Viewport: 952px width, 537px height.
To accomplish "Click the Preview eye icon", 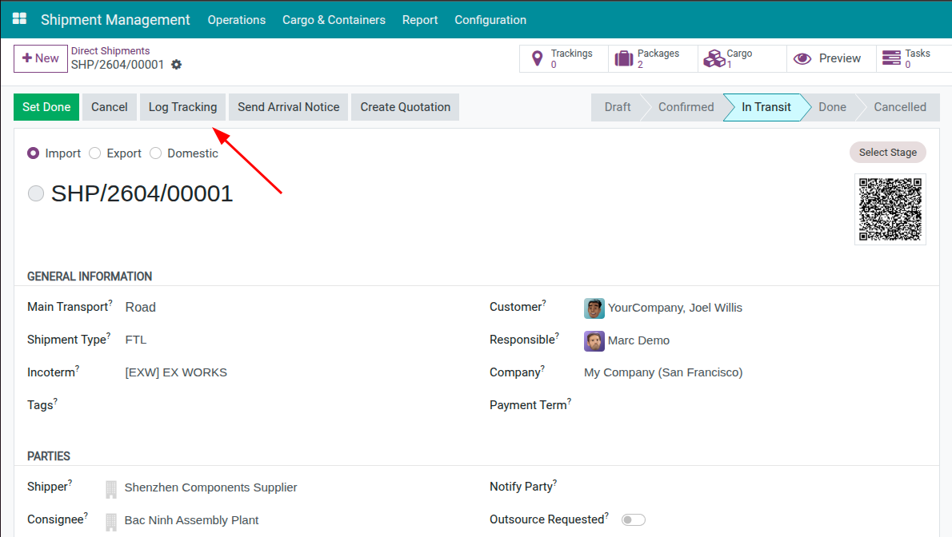I will click(x=802, y=58).
